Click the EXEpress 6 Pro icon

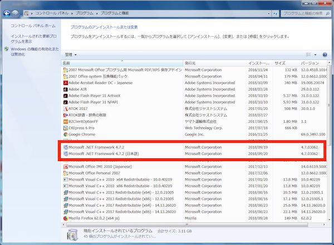[66, 128]
